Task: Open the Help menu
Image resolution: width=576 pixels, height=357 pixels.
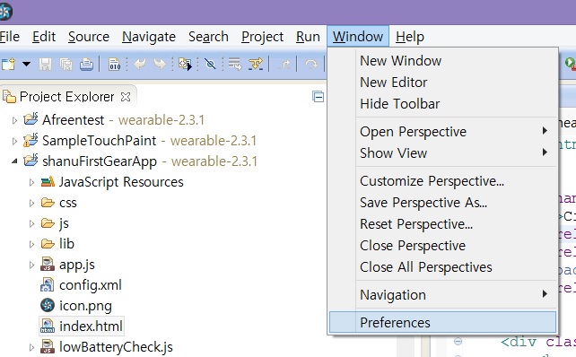Action: (x=410, y=37)
